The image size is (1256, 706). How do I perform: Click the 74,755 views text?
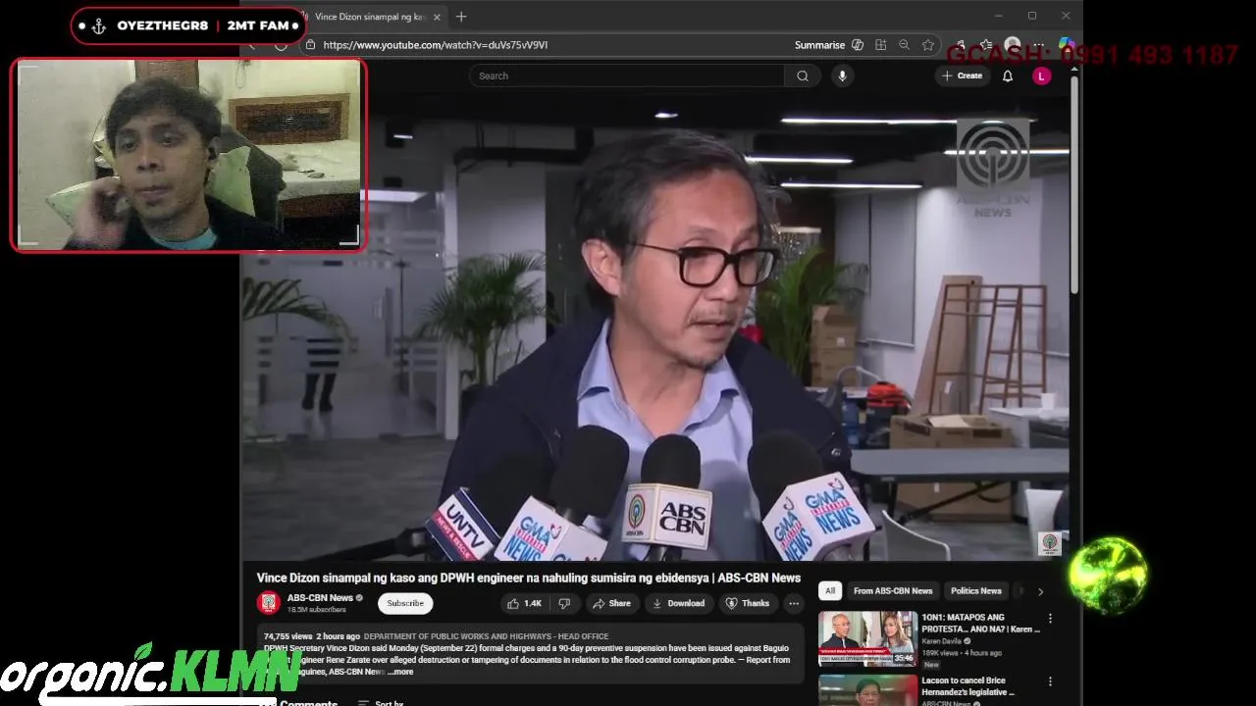click(288, 636)
